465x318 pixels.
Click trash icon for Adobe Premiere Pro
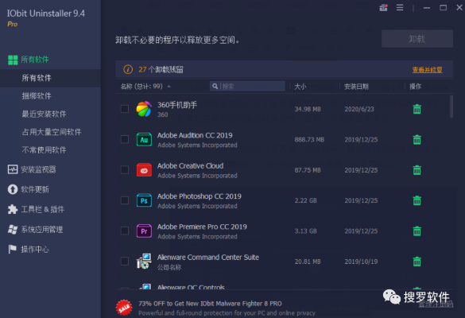pyautogui.click(x=417, y=231)
